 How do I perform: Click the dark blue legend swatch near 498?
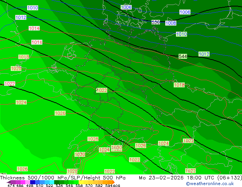[x=32, y=182]
